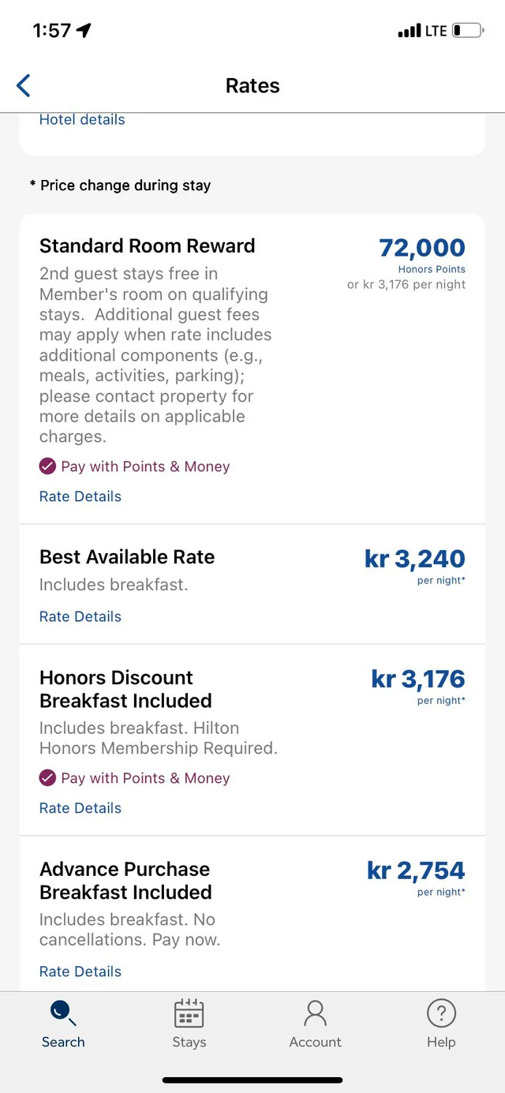Tap the LTE signal bars icon

410,31
